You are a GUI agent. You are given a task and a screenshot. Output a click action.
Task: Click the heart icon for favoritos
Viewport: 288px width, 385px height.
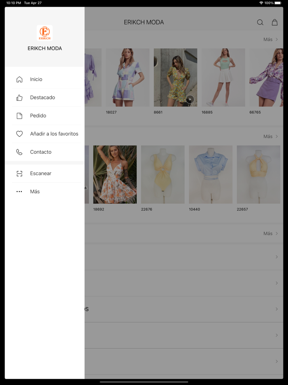coord(19,134)
